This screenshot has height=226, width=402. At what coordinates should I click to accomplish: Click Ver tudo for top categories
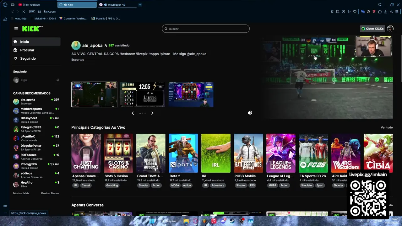pyautogui.click(x=387, y=127)
